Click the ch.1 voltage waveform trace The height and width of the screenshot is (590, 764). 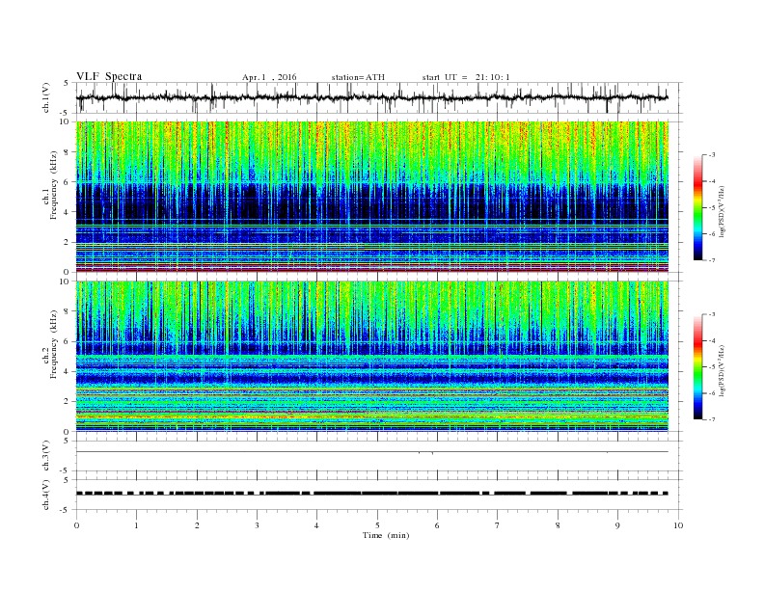pos(372,97)
